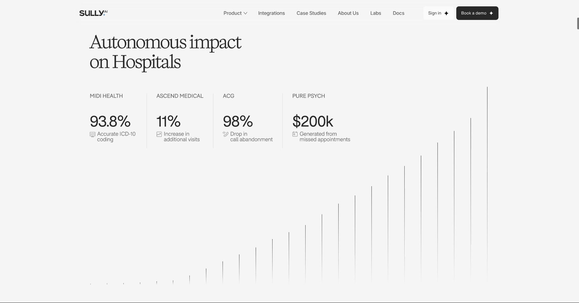The height and width of the screenshot is (303, 579).
Task: Click the $200k Pure Psych statistic
Action: pyautogui.click(x=313, y=121)
